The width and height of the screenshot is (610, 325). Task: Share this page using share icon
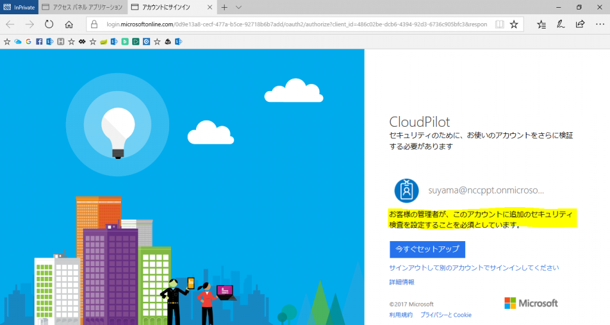pyautogui.click(x=580, y=24)
